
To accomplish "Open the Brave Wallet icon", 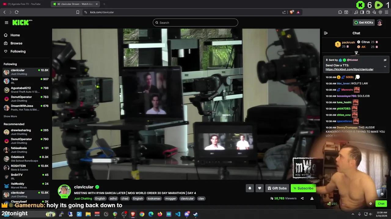I will [x=368, y=12].
